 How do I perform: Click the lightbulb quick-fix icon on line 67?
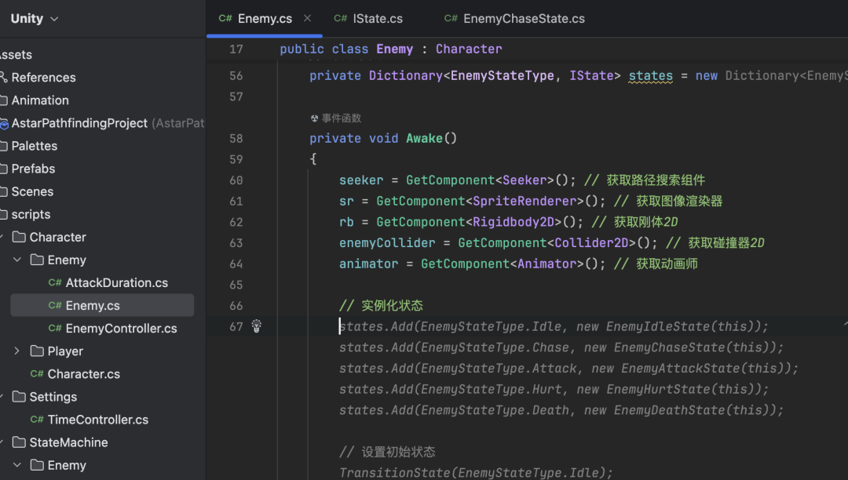coord(256,326)
